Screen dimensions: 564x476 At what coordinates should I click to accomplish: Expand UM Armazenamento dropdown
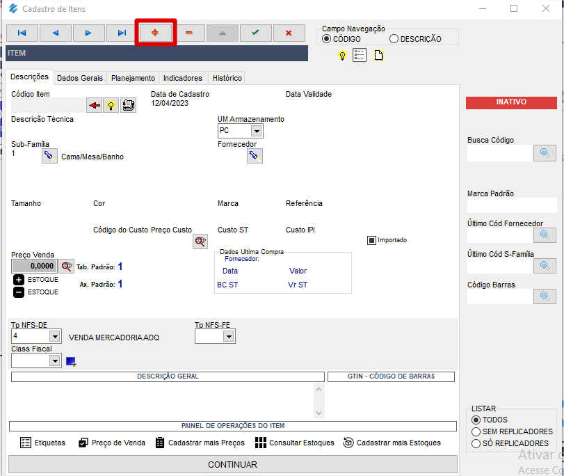257,131
